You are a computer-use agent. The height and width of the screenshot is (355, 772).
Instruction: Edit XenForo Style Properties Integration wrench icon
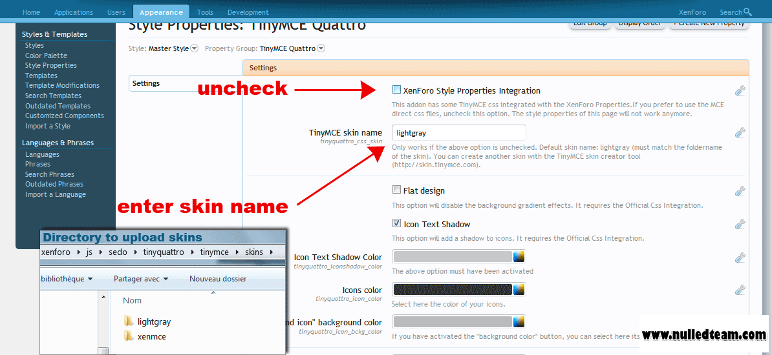740,90
